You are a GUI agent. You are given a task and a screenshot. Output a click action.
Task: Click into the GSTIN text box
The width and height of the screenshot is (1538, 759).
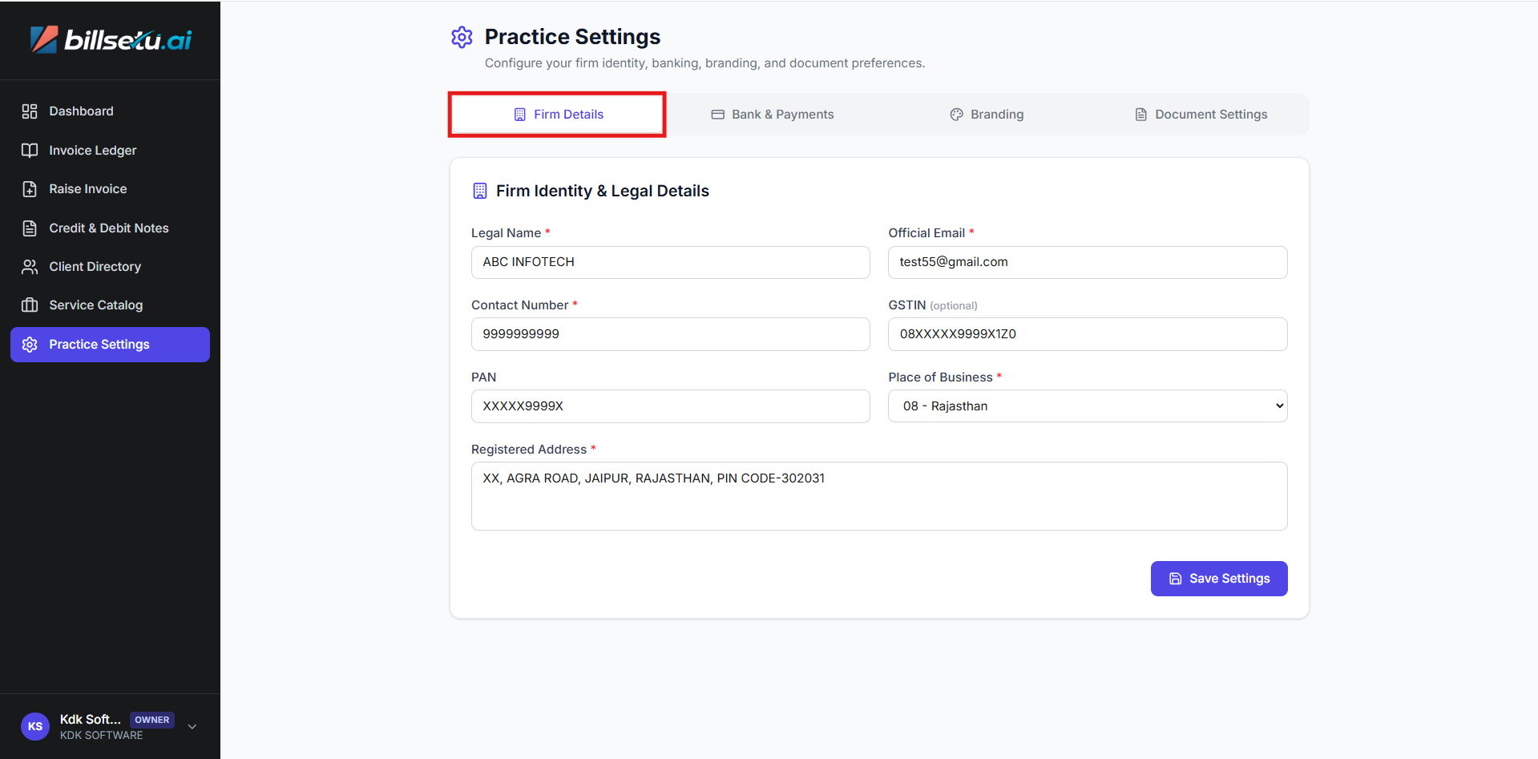[x=1087, y=334]
